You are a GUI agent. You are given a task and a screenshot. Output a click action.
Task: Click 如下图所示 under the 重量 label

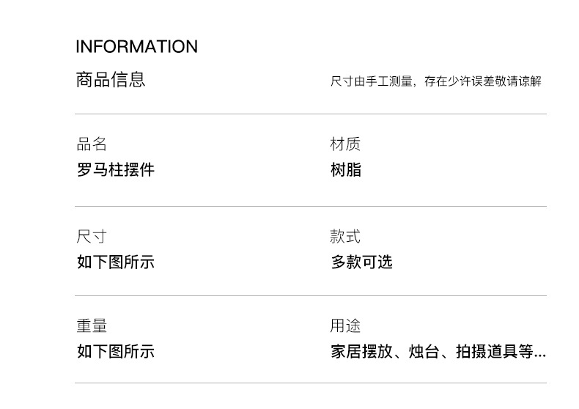tap(116, 351)
